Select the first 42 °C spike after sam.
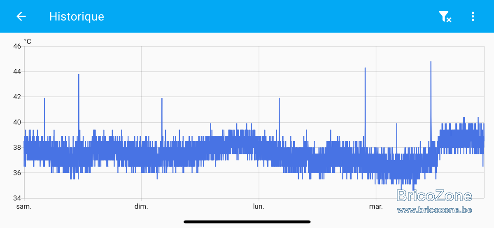The image size is (494, 228). [x=44, y=103]
